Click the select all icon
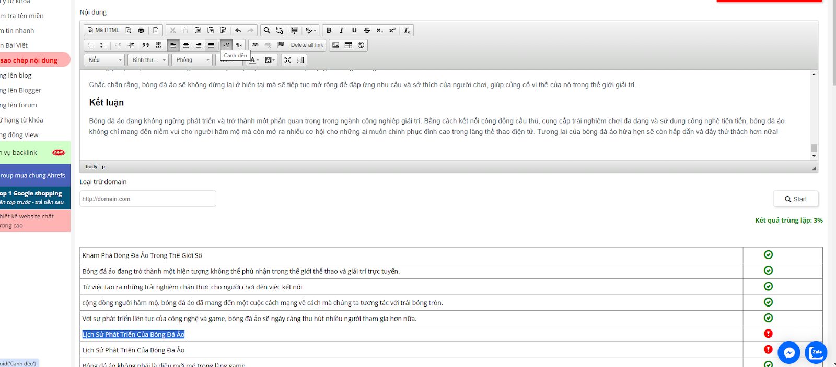This screenshot has height=367, width=836. tap(294, 30)
